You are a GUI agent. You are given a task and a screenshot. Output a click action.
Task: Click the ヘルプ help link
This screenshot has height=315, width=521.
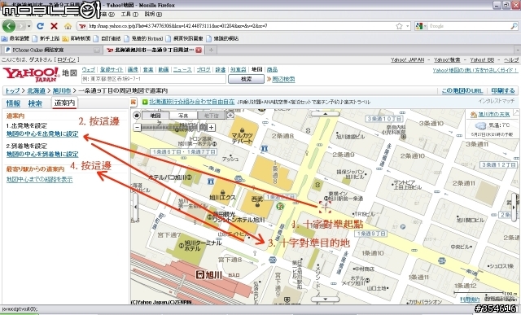(x=511, y=59)
